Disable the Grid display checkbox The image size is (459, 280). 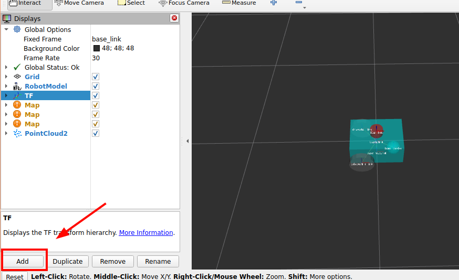pyautogui.click(x=96, y=77)
